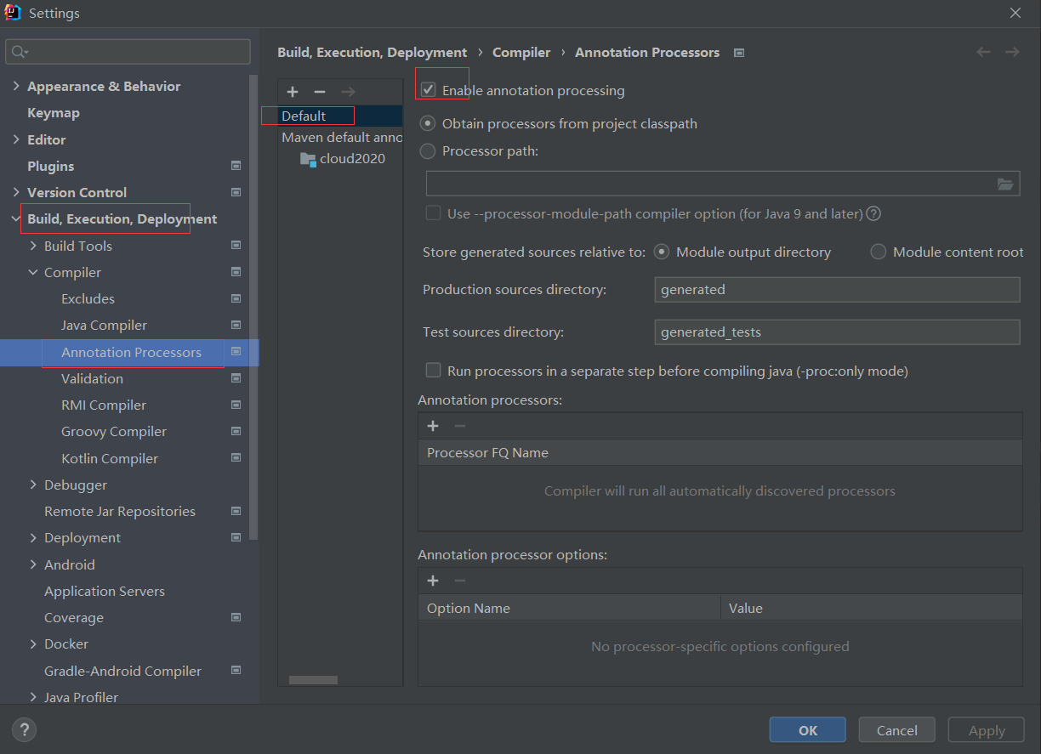Click the cloud2020 module folder icon
This screenshot has width=1041, height=754.
pos(308,159)
